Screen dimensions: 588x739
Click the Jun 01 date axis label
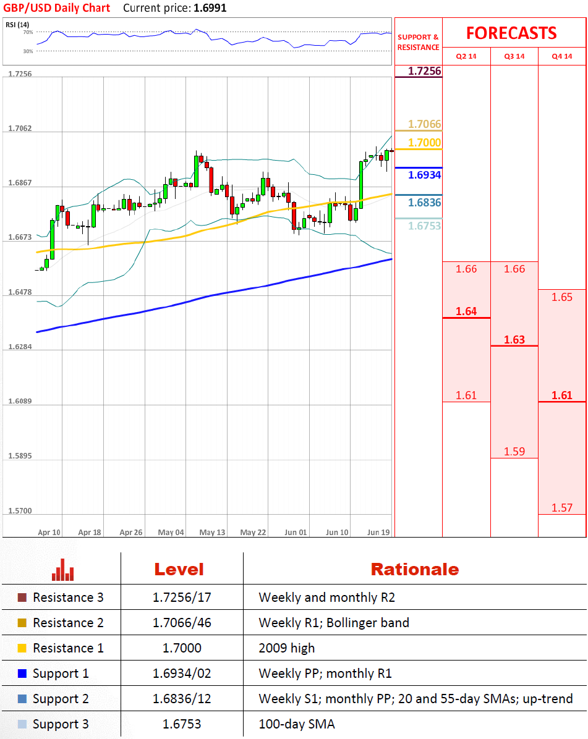(296, 533)
